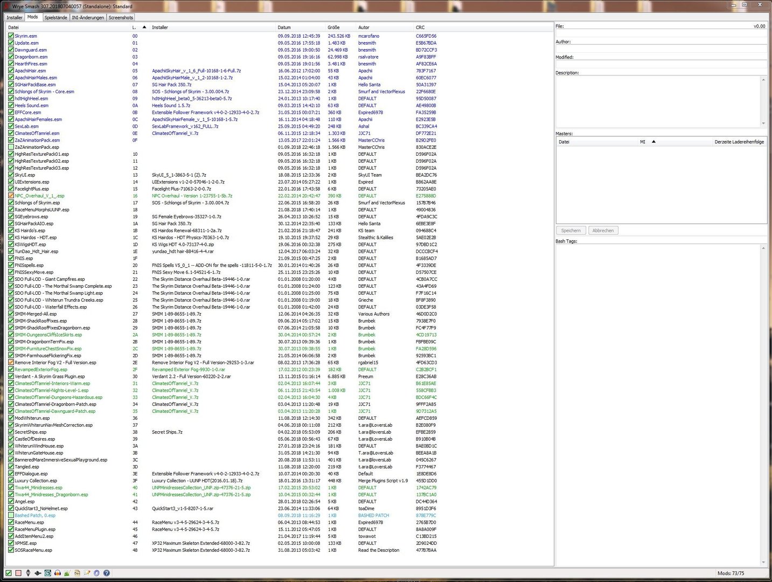
Task: Sort by the Datum column header
Action: click(301, 27)
